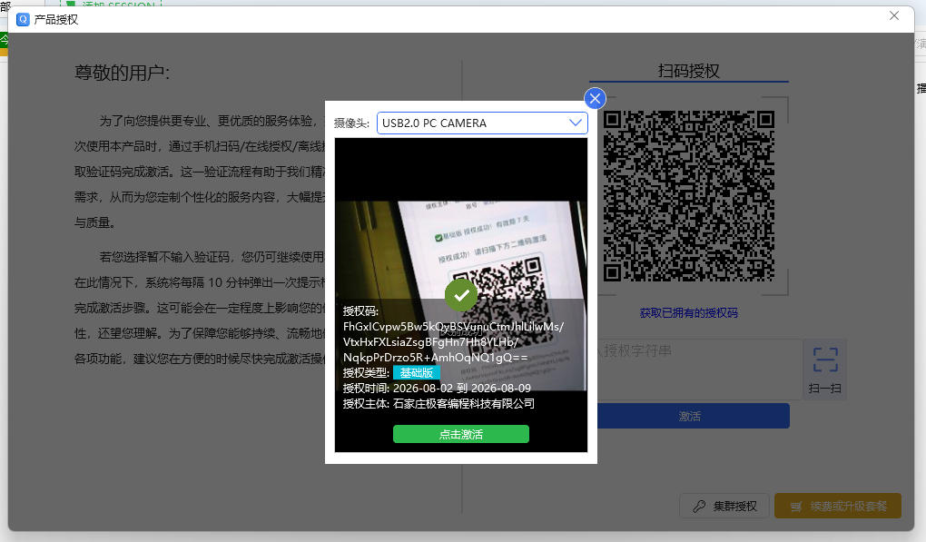This screenshot has height=542, width=926.
Task: Click the key icon on 集群授权 button
Action: (x=699, y=506)
